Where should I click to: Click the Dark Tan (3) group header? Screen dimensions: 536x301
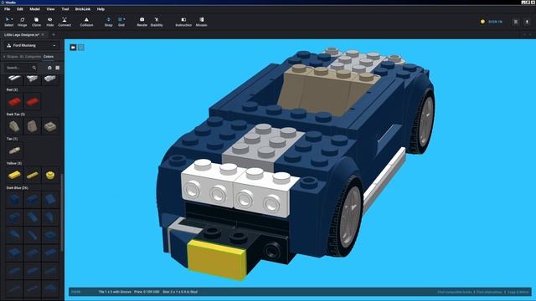tap(16, 115)
